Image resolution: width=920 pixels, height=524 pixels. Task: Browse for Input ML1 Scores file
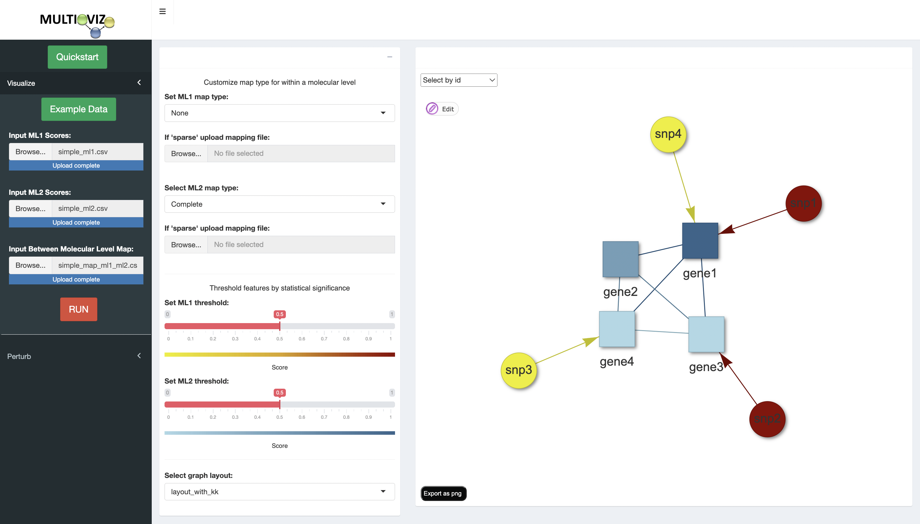pos(31,152)
